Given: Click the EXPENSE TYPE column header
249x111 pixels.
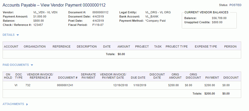Looking at the screenshot, I should coord(206,46).
